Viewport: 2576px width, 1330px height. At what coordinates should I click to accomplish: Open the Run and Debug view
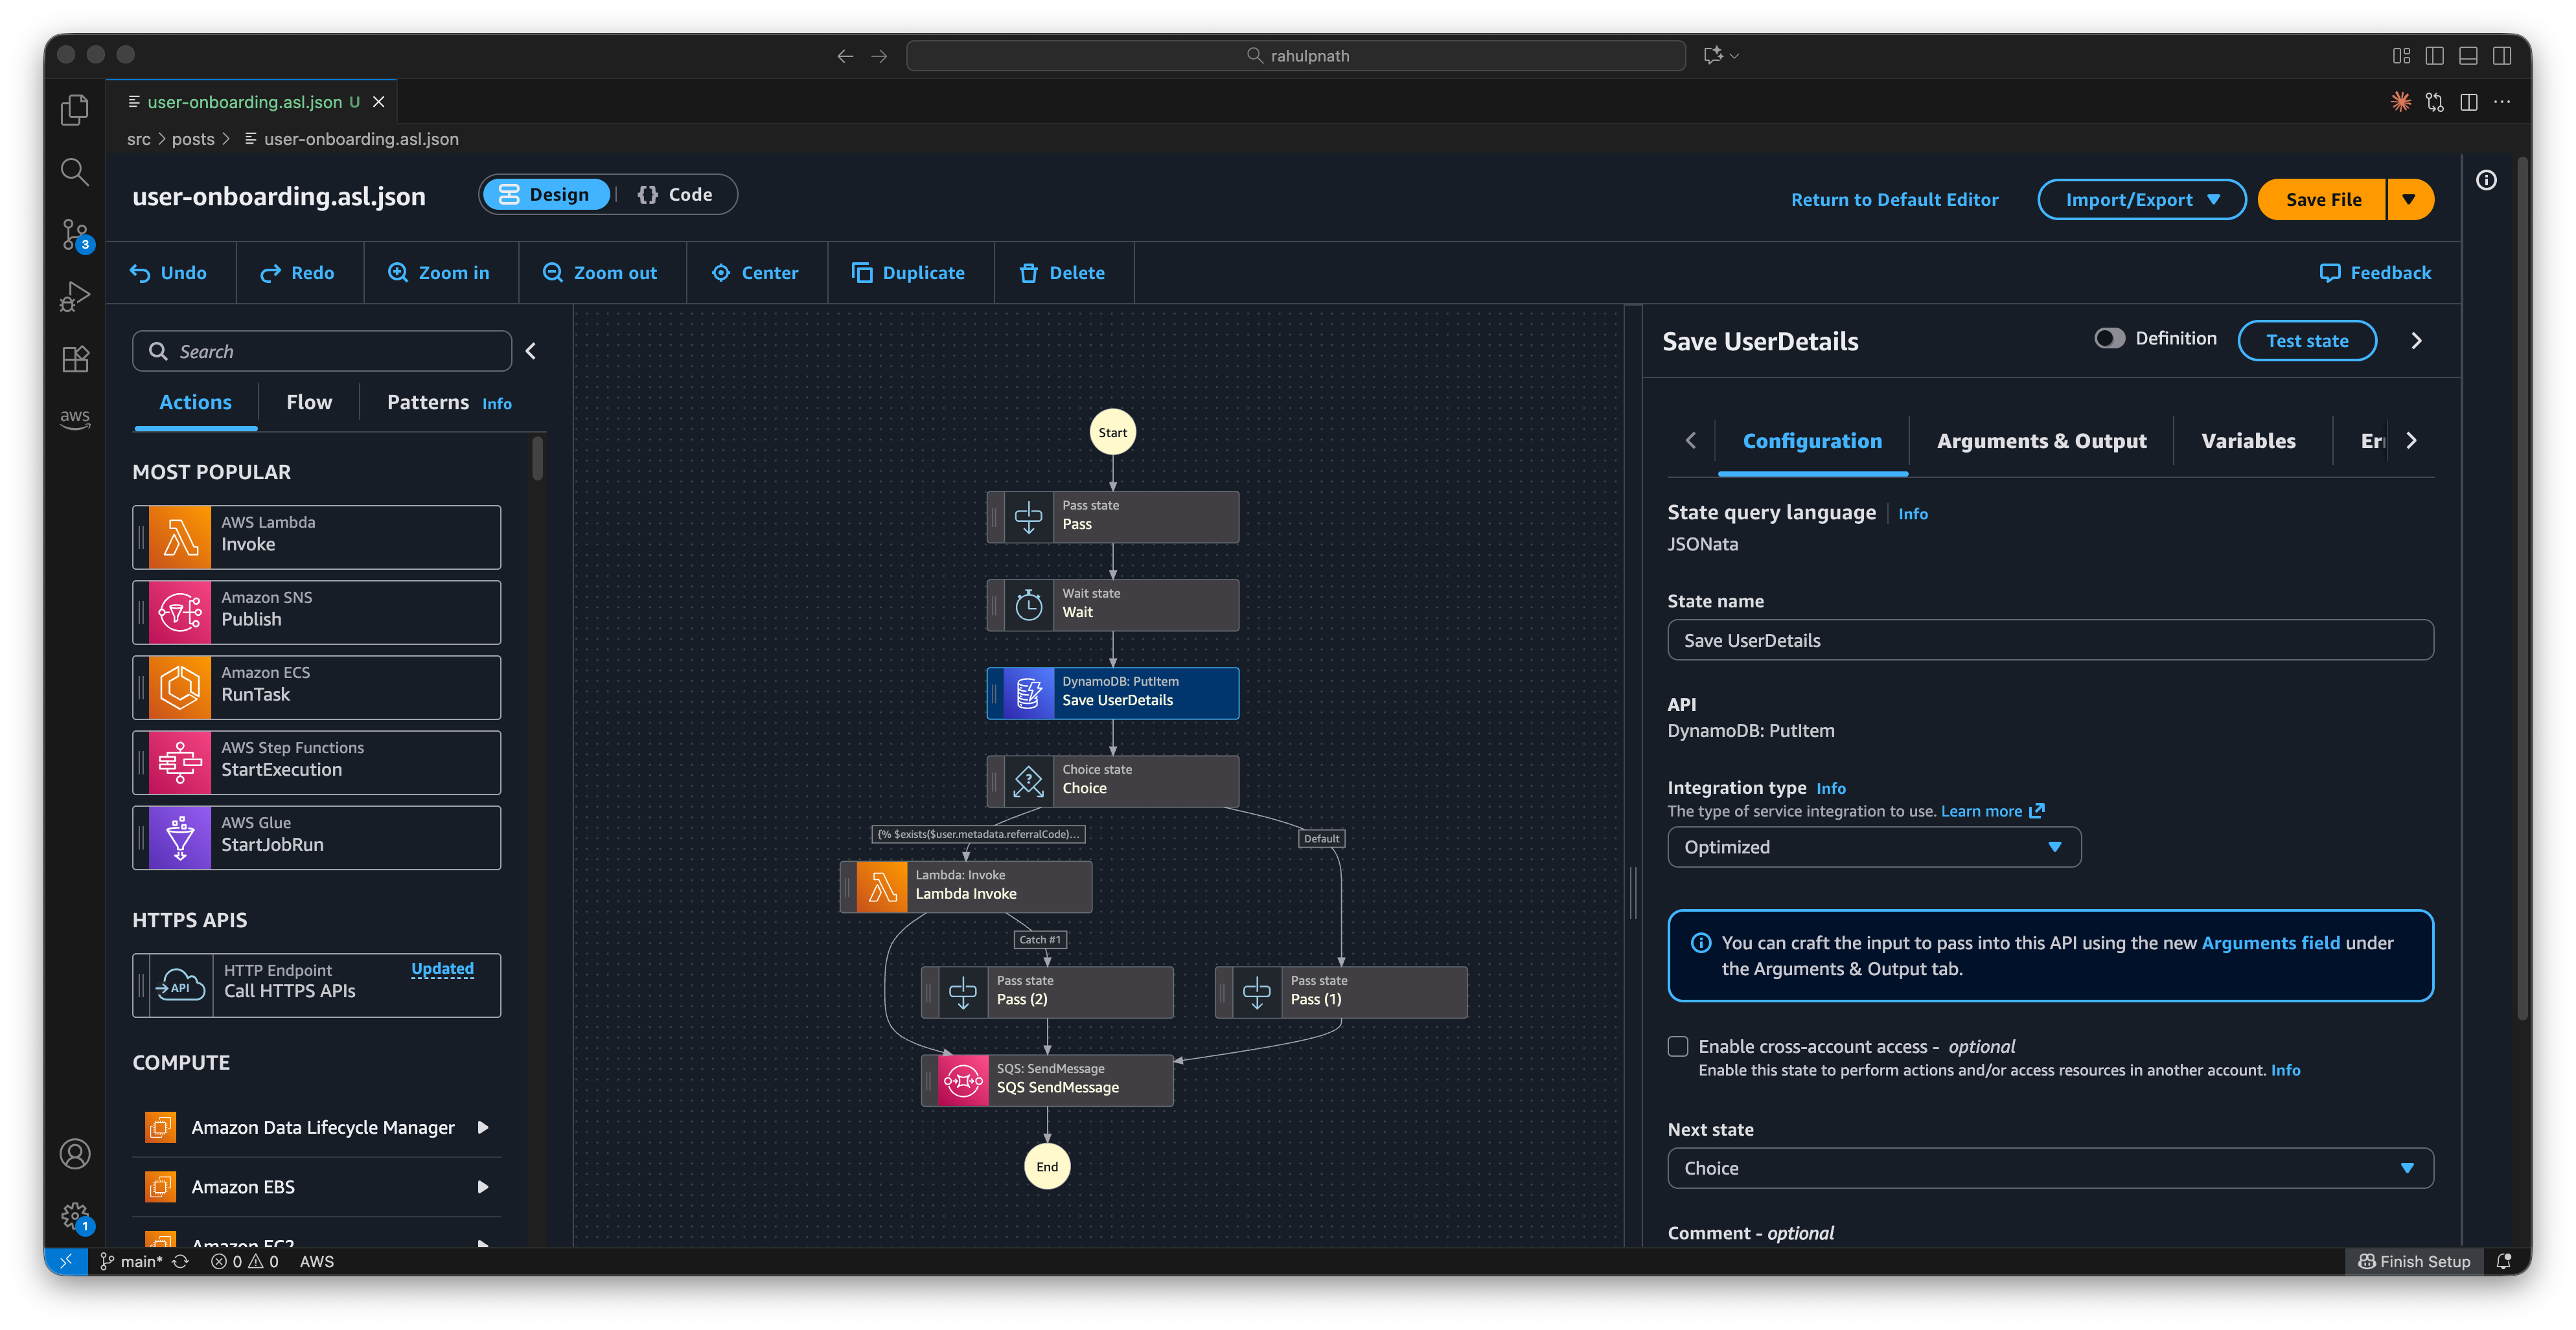tap(74, 296)
